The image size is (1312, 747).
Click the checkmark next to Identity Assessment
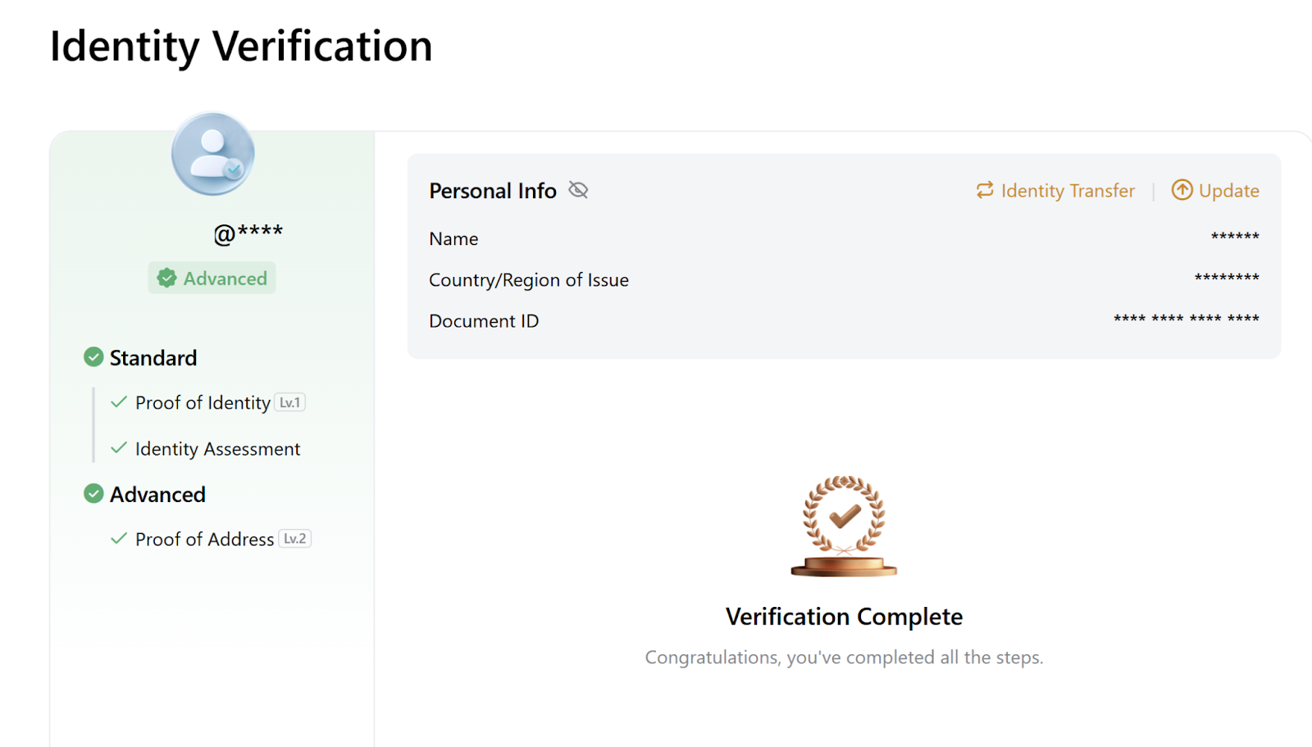point(118,448)
